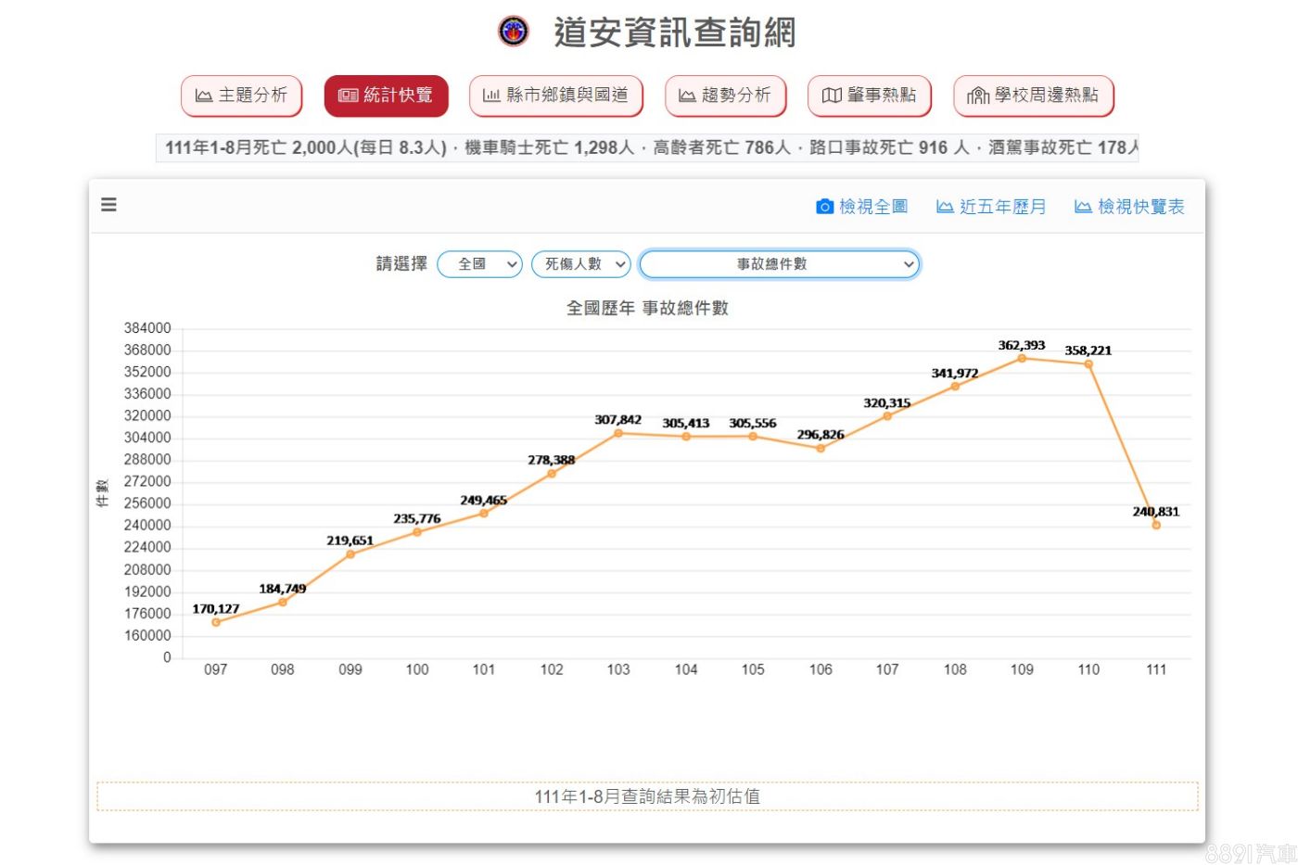Click the chart icon beside 檢視快覽表
Image resolution: width=1298 pixels, height=865 pixels.
(x=1082, y=207)
